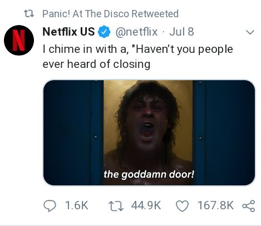View the 1.6K replies count
This screenshot has height=226, width=261.
(x=77, y=205)
